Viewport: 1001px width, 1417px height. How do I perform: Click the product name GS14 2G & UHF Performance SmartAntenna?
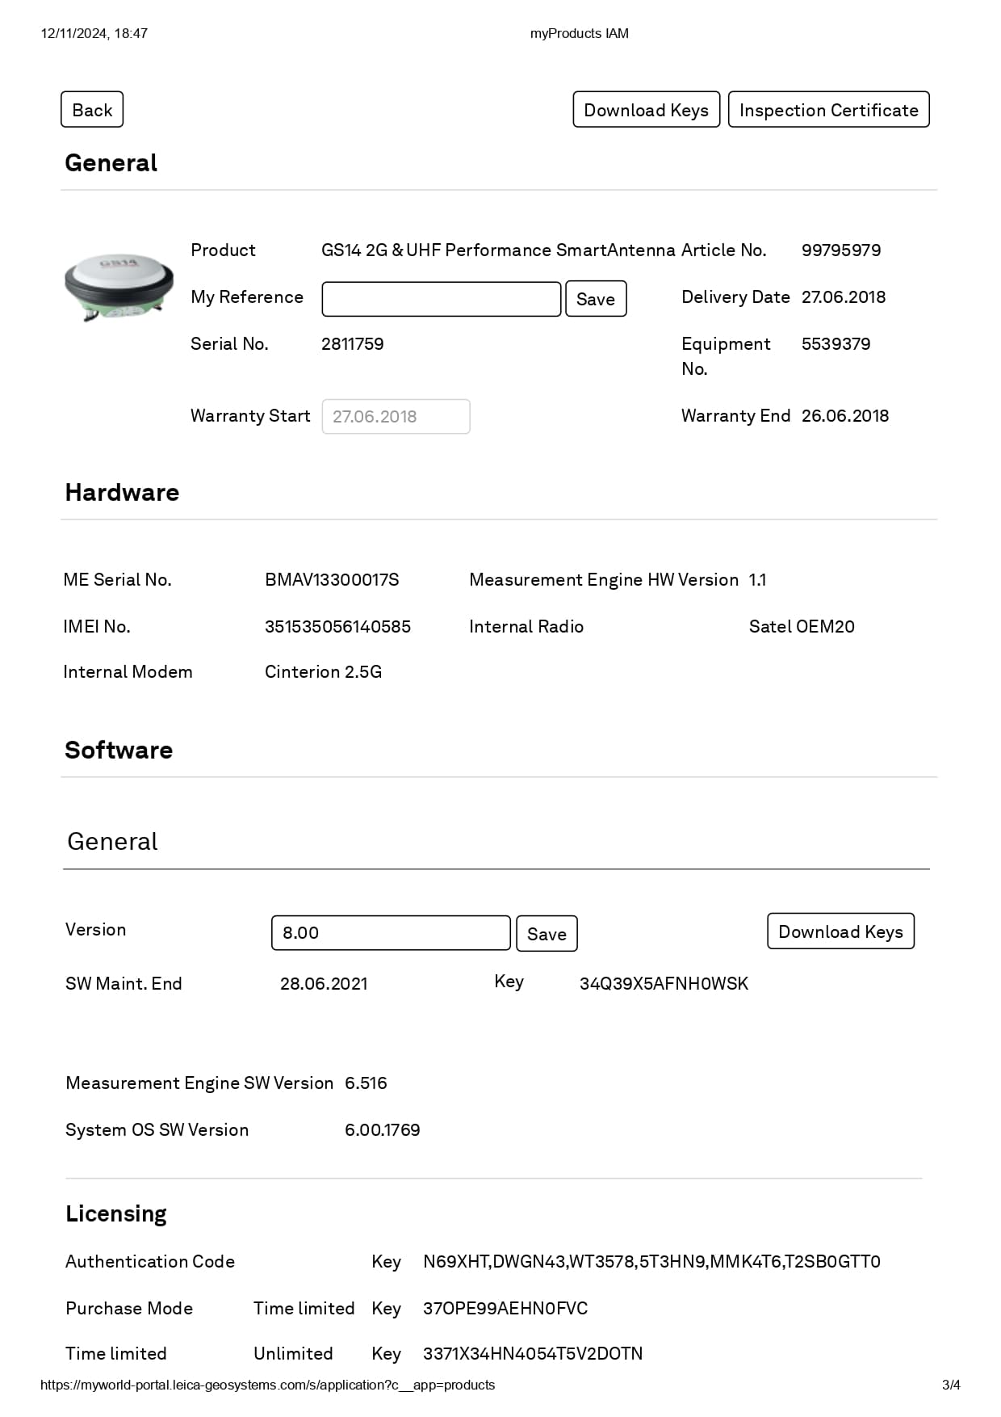click(498, 250)
